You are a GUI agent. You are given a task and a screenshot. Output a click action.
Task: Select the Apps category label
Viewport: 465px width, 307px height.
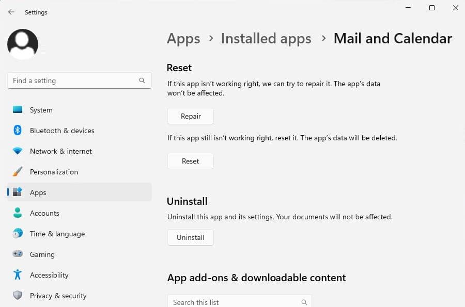(x=38, y=192)
